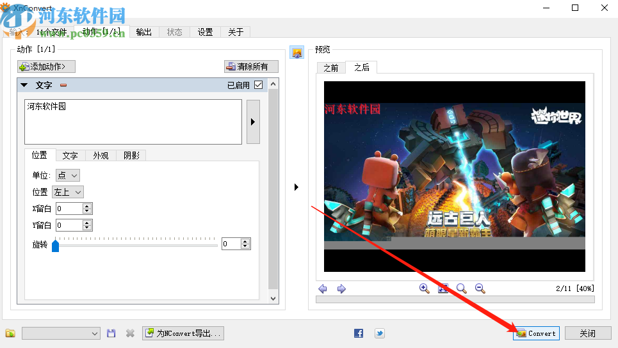Viewport: 618px width, 348px height.
Task: Click the zoom in magnifier icon
Action: click(424, 289)
